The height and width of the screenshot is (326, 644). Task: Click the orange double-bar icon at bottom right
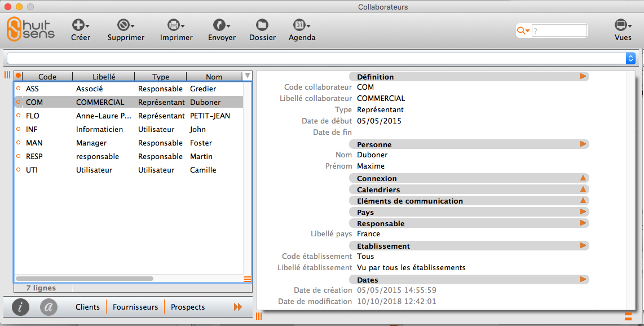(628, 316)
